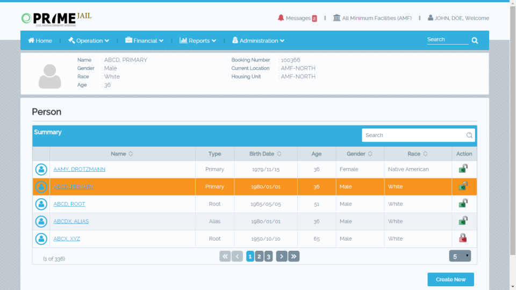Click the user profile icon beside JOHN, DOE
Image resolution: width=516 pixels, height=290 pixels.
point(431,18)
